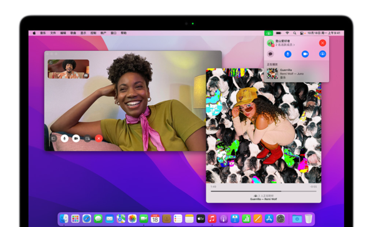End the FaceTime call with red button
374x227 pixels.
click(98, 138)
